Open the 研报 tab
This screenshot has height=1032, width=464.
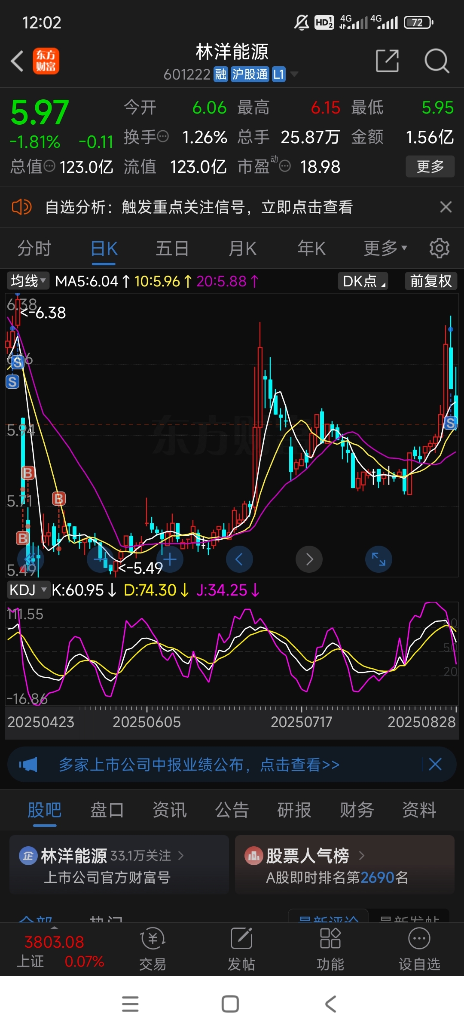coord(294,810)
